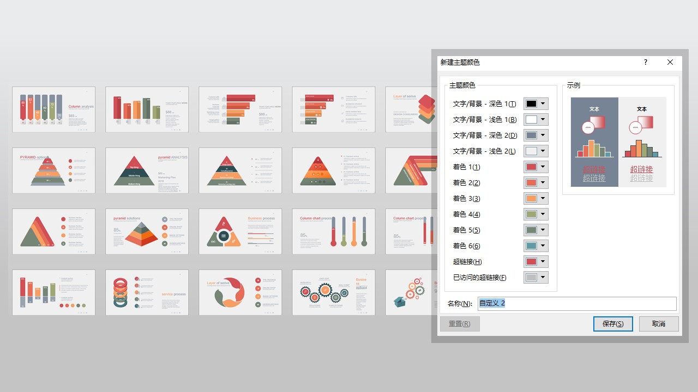The height and width of the screenshot is (392, 698).
Task: Open 已访问的超链接 color dropdown
Action: (536, 278)
